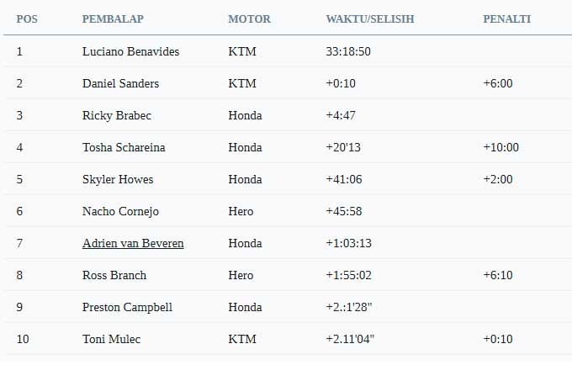Select Toni Mulec in position 10

click(x=111, y=339)
